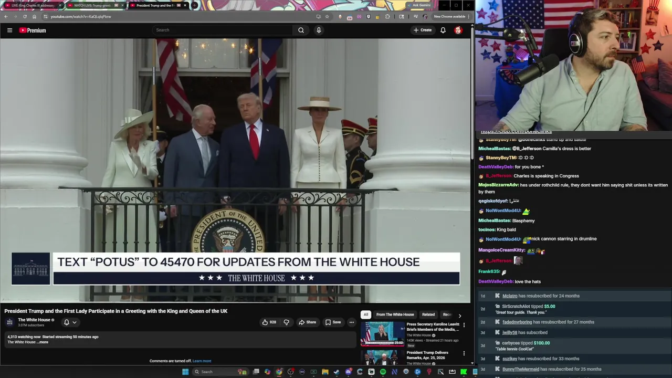Open Chrome extensions puzzle icon

[x=387, y=16]
